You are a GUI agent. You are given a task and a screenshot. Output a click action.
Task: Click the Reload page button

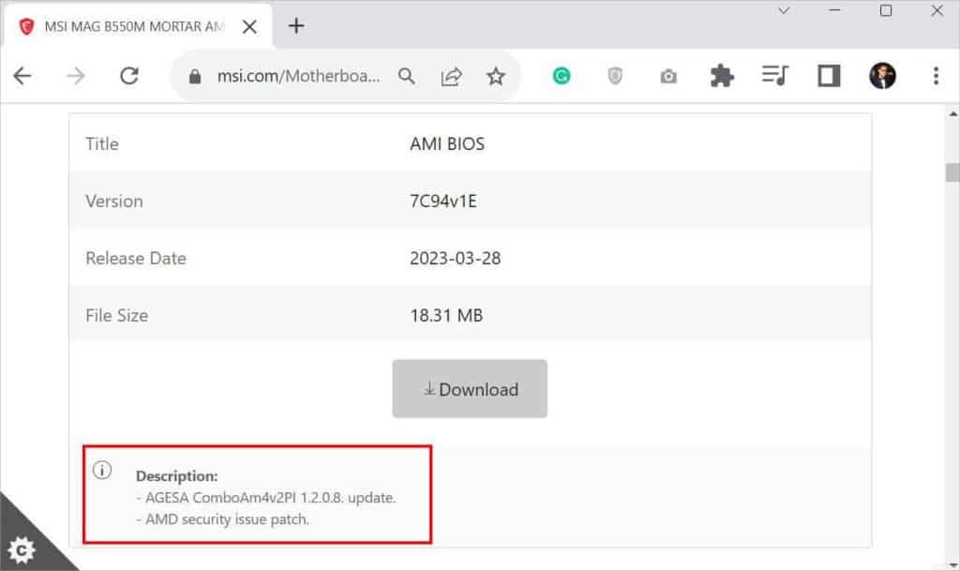[130, 76]
